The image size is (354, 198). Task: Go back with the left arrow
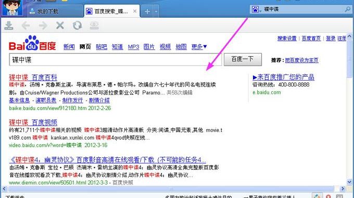click(x=26, y=26)
